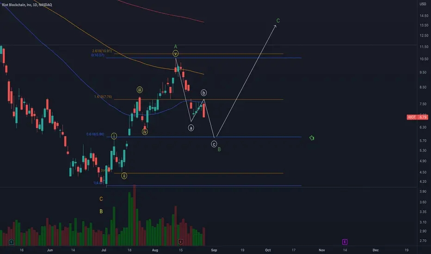Click the green earnings marker near May 16

tap(11, 242)
